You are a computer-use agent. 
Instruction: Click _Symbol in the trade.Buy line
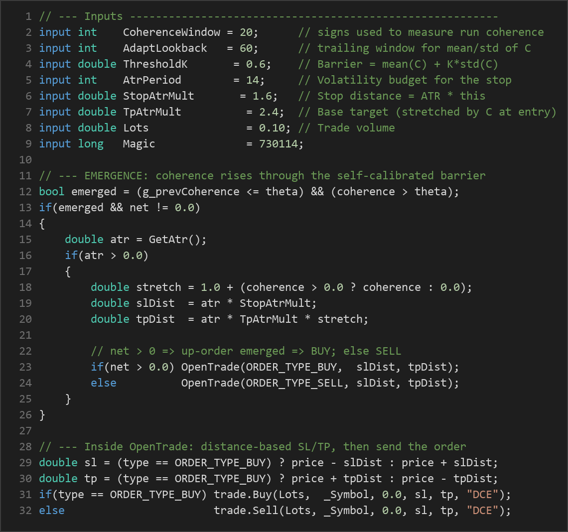[x=346, y=494]
